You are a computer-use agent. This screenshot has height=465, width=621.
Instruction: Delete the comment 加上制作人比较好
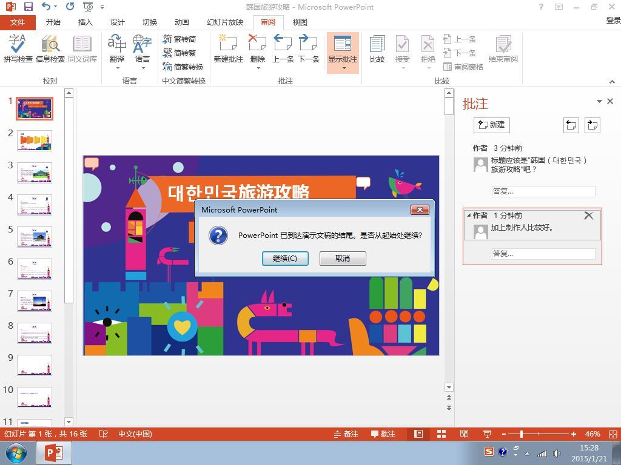(588, 216)
